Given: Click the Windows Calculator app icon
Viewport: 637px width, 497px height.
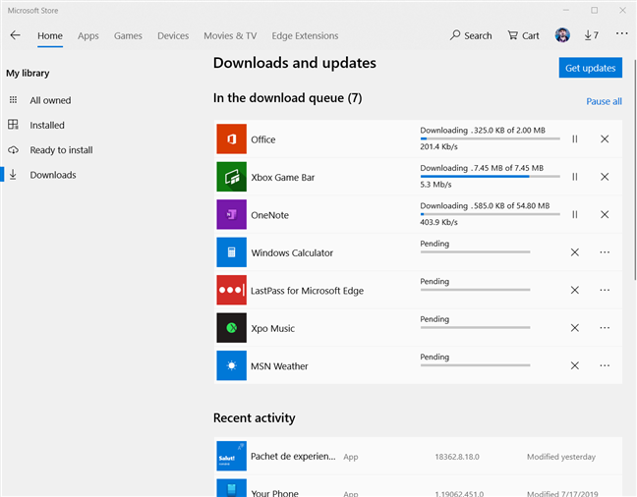Looking at the screenshot, I should tap(231, 252).
